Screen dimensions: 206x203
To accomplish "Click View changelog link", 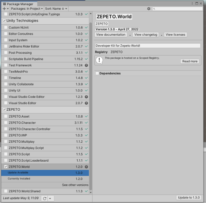I will click(146, 34).
